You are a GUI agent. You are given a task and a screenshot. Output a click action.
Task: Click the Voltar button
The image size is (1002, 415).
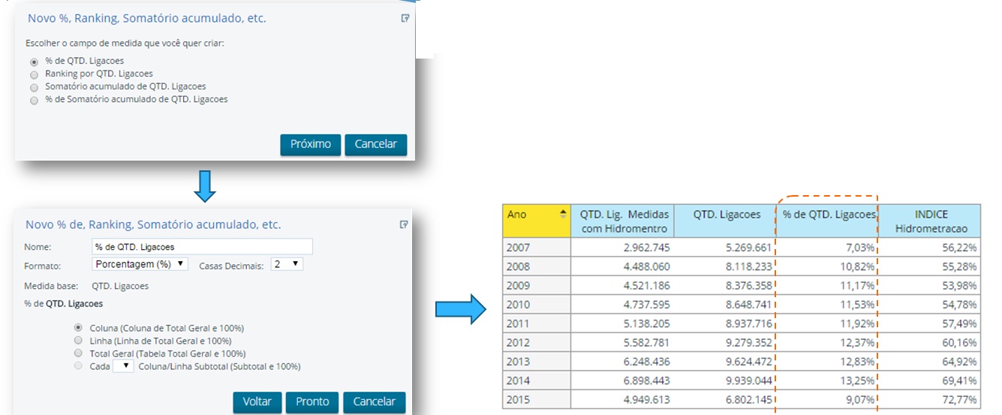point(257,401)
